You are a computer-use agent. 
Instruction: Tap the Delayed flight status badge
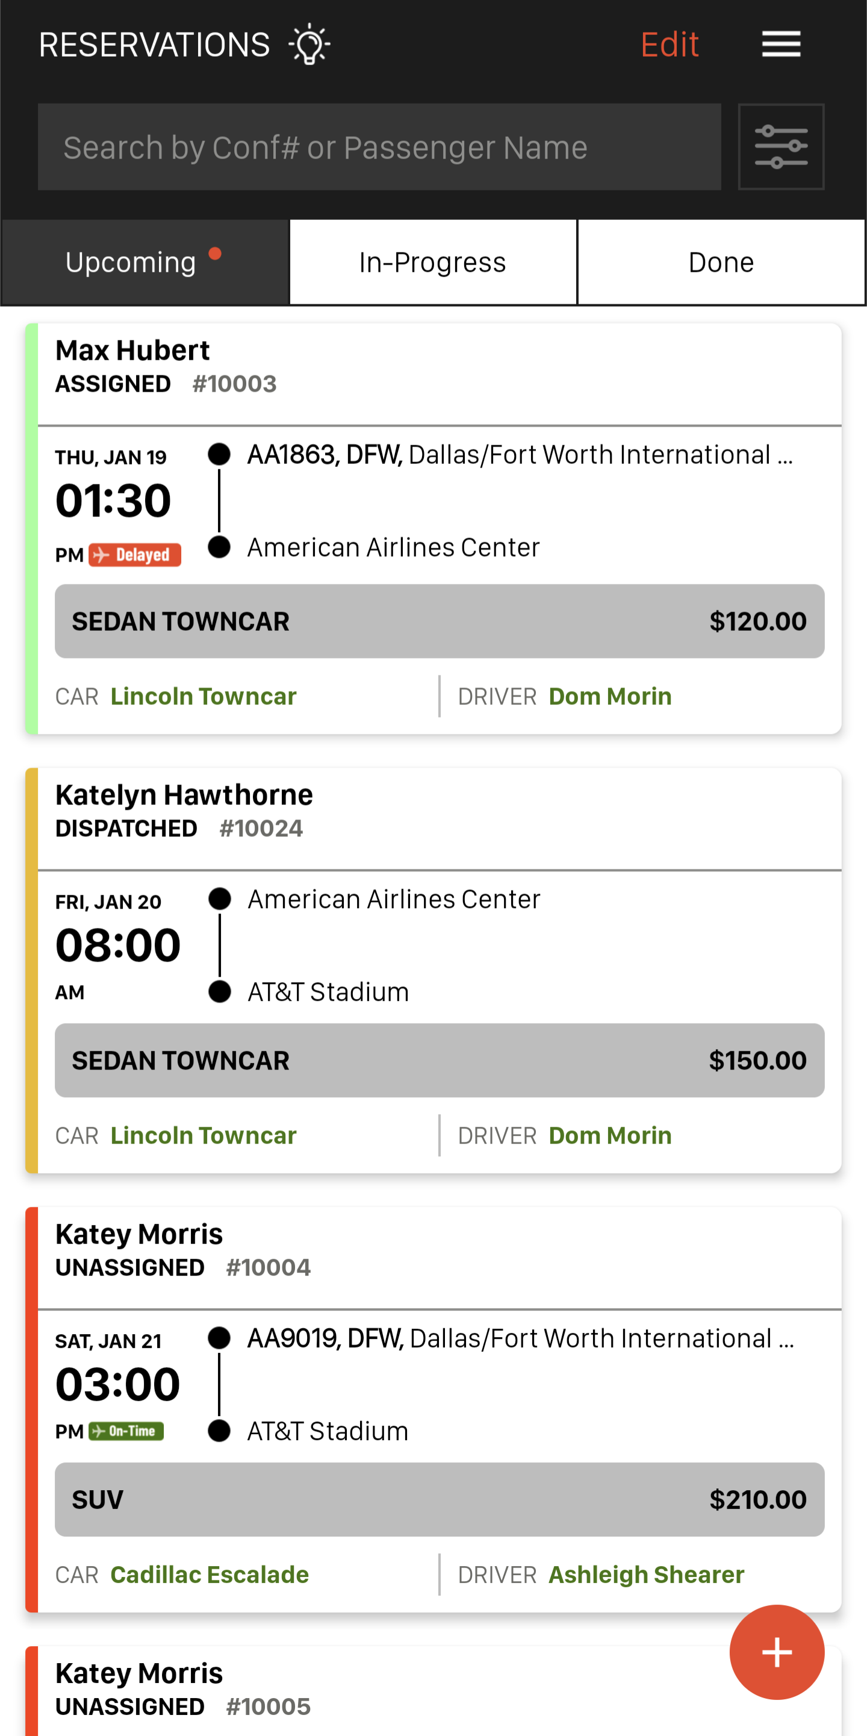135,554
